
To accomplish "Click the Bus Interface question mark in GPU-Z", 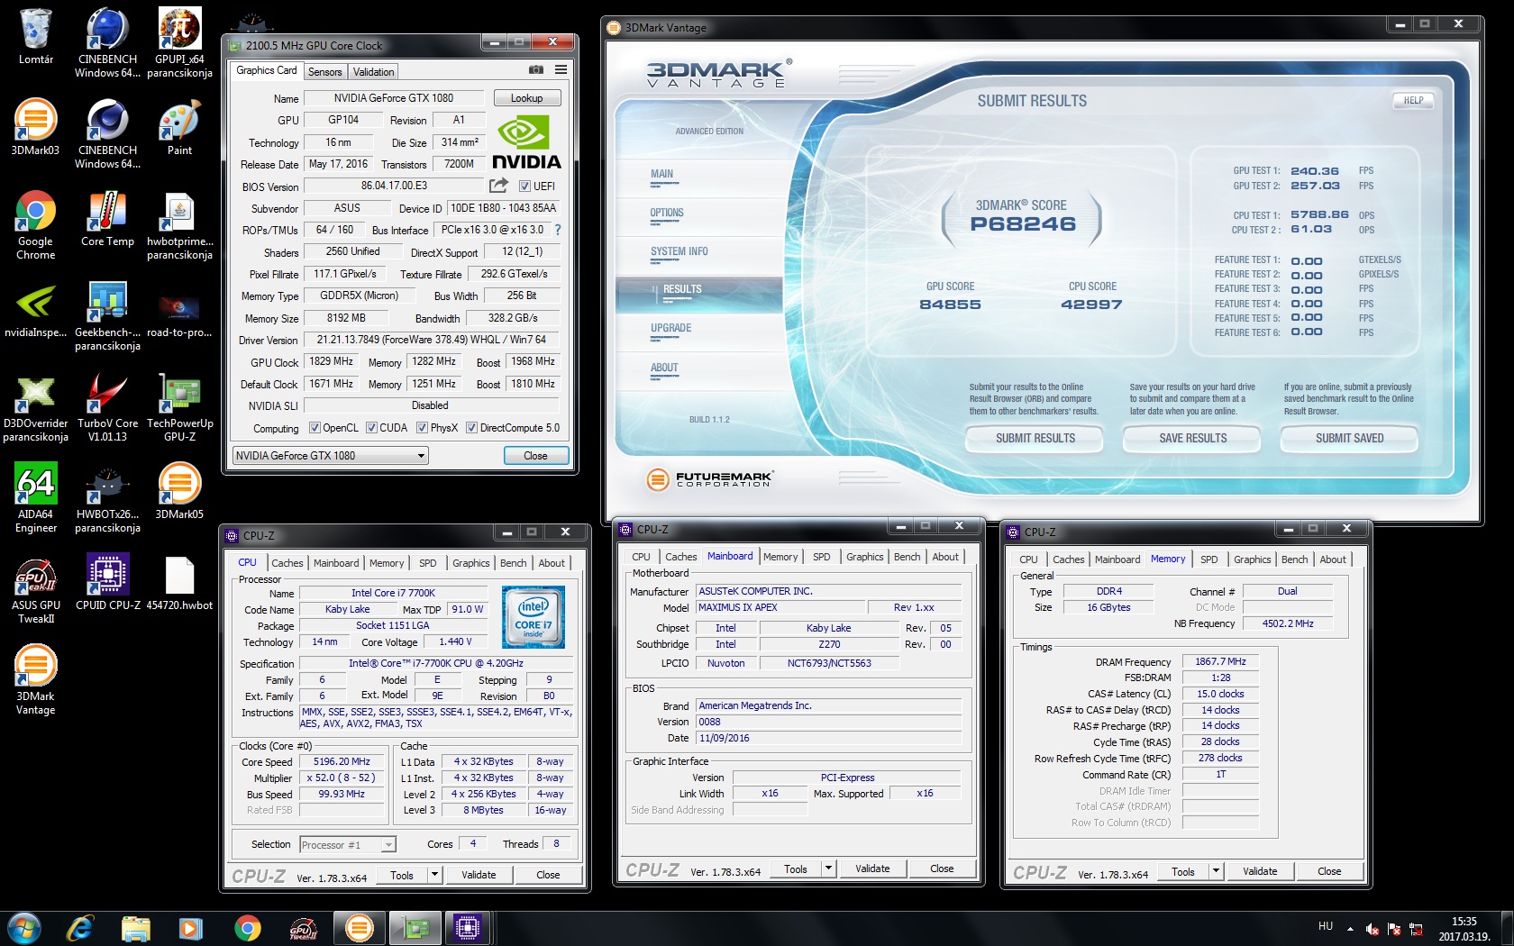I will 558,230.
